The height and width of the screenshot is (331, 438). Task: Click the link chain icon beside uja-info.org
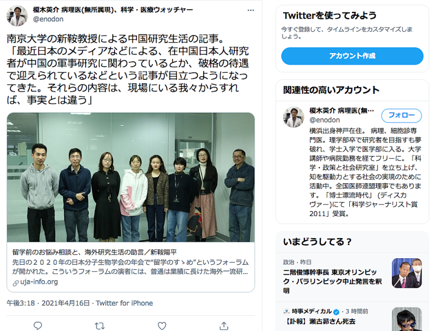(x=16, y=283)
